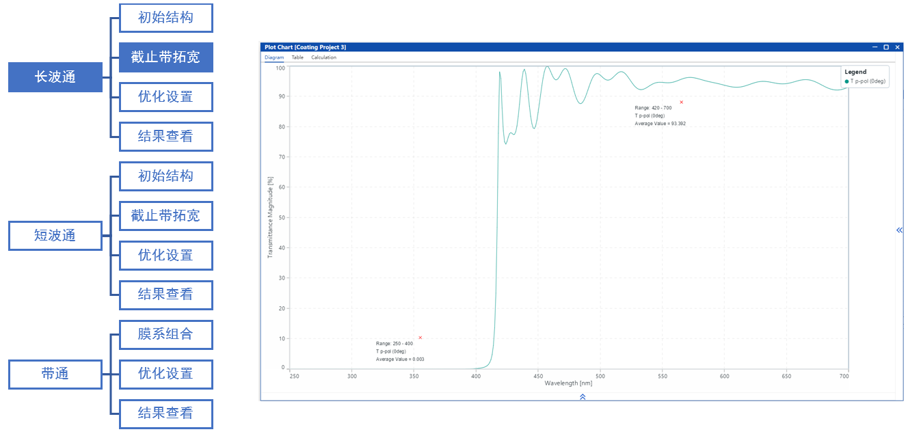Select the 膜系组合 box
Image resolution: width=908 pixels, height=434 pixels.
tap(165, 334)
